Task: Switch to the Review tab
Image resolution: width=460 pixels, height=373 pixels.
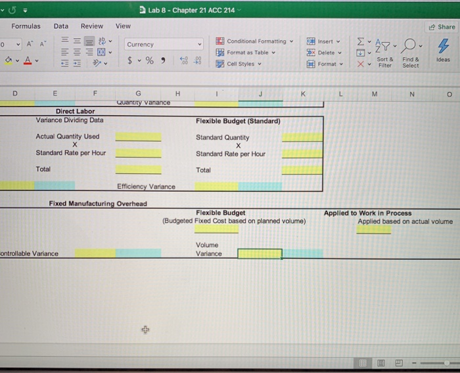Action: (92, 26)
